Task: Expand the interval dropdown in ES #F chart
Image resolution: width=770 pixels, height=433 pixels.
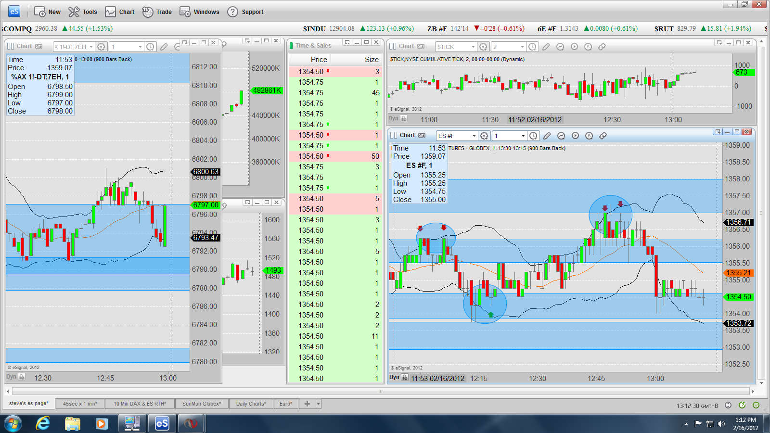Action: pos(523,136)
